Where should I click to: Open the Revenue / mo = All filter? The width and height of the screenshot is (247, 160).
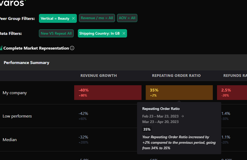(x=97, y=18)
